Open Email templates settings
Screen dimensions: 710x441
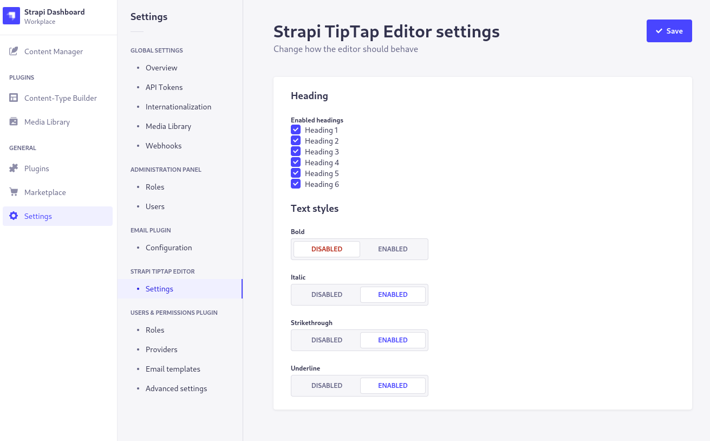(173, 369)
